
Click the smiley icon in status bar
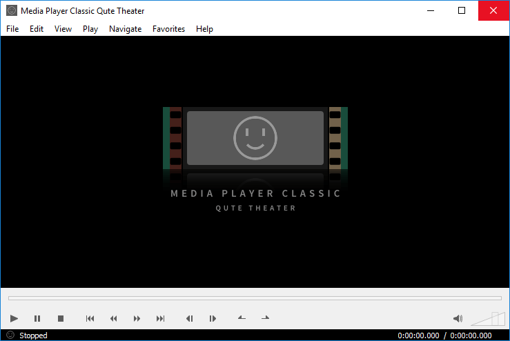tap(10, 335)
